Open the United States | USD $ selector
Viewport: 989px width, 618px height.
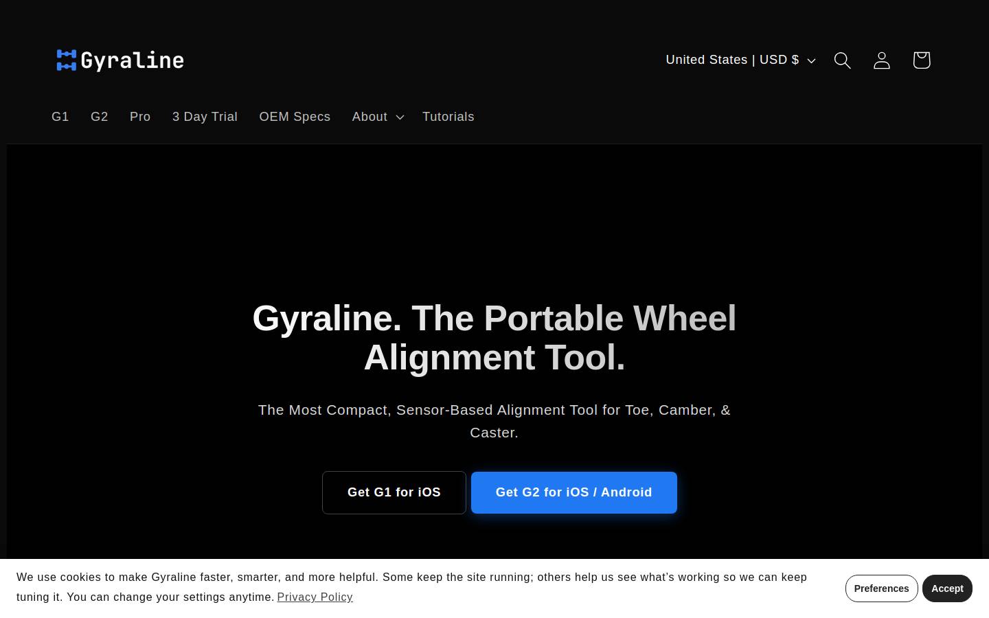click(x=740, y=60)
